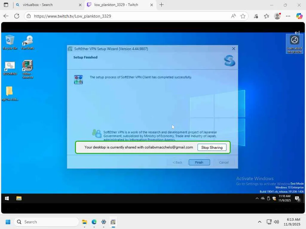306x229 pixels.
Task: Switch to Edge on the host taskbar
Action: tap(94, 222)
